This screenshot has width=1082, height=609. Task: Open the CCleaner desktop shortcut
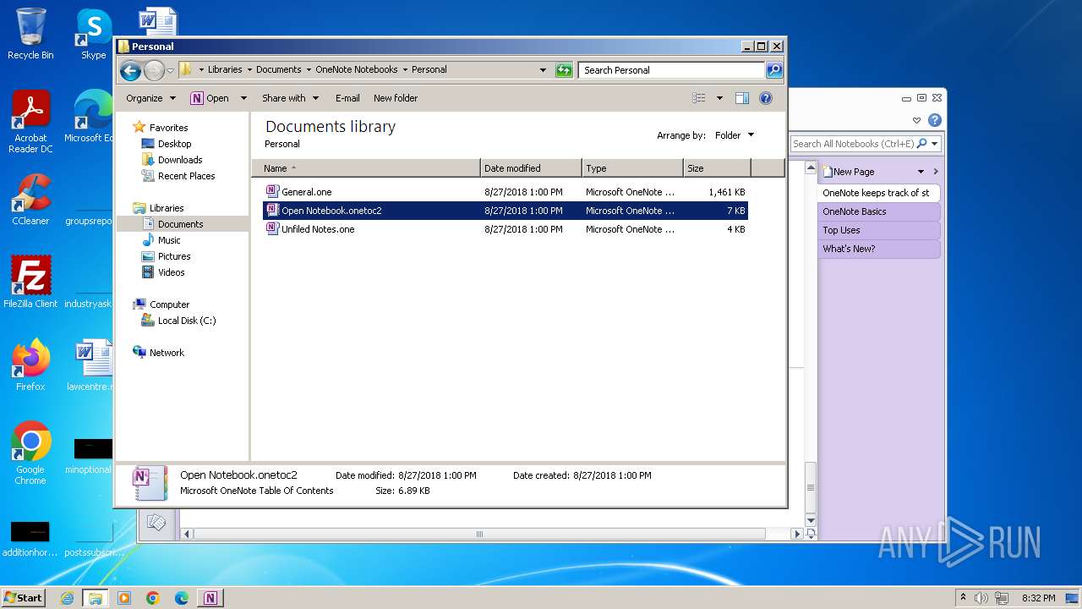click(30, 200)
